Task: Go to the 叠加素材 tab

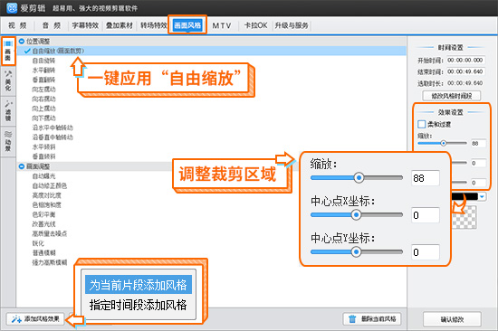Action: point(120,25)
